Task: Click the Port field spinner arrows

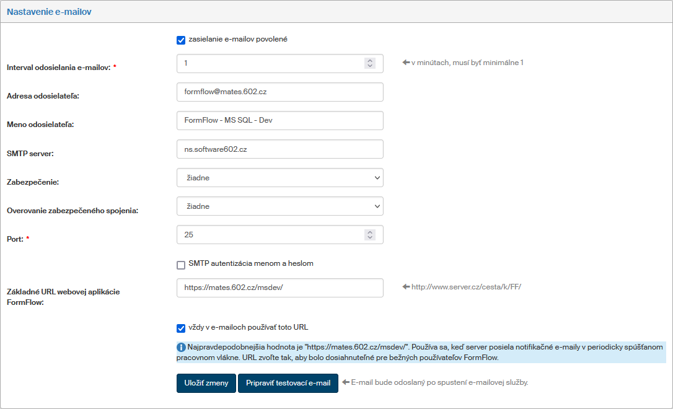Action: [370, 235]
